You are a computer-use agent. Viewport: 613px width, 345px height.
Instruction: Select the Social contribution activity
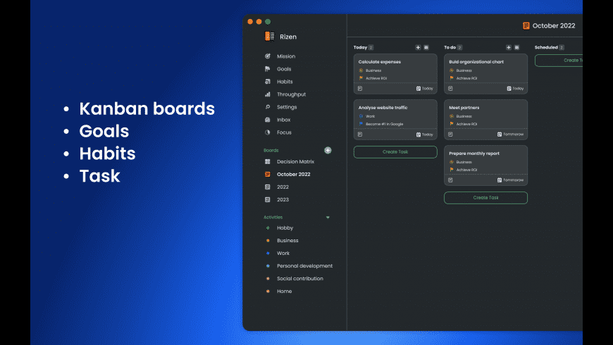300,279
